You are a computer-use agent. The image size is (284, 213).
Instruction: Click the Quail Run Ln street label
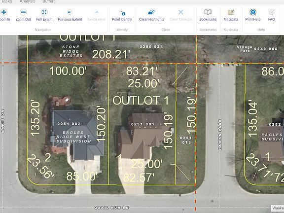(111, 208)
